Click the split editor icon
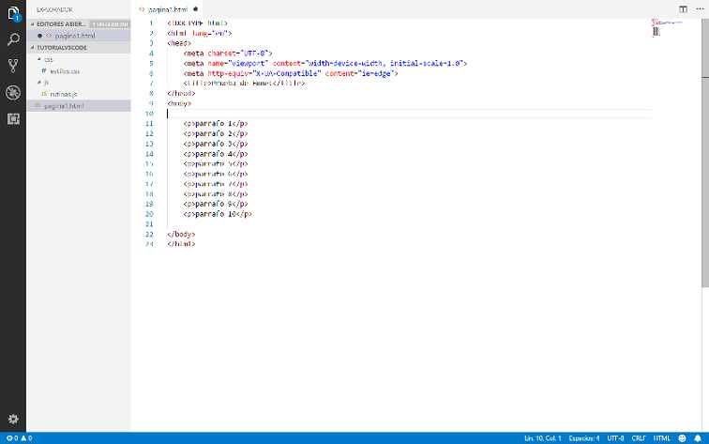Image resolution: width=709 pixels, height=444 pixels. pos(683,9)
